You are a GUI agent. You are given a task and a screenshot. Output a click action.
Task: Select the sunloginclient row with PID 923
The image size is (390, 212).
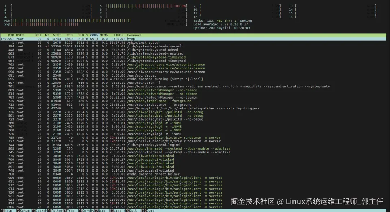(193, 200)
